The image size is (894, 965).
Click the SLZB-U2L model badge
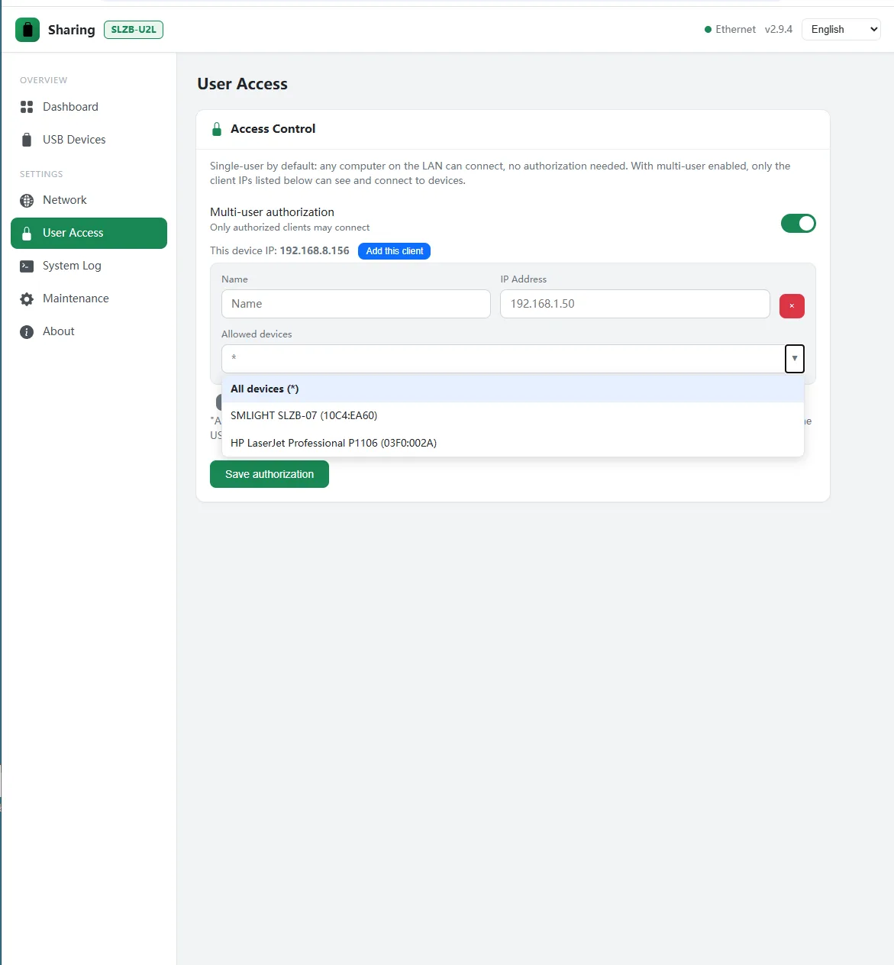tap(134, 30)
